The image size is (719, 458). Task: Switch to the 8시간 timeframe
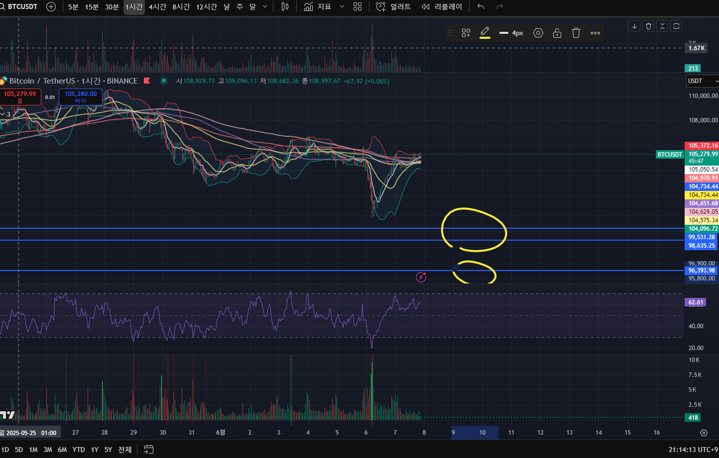181,6
